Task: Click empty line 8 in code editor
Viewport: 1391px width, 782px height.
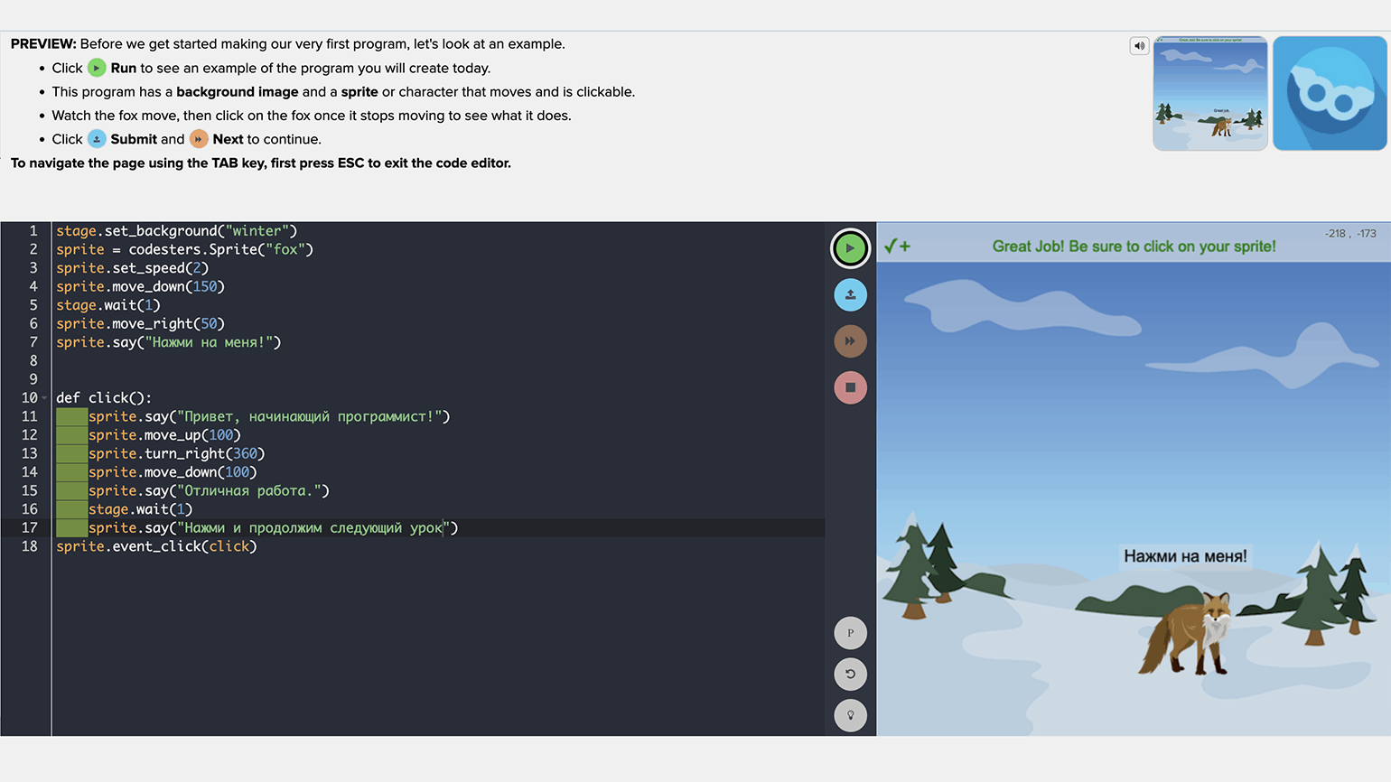Action: tap(271, 360)
